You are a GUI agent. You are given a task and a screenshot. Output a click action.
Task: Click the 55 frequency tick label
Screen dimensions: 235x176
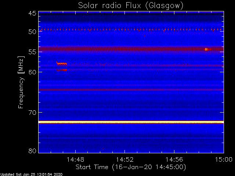[32, 52]
